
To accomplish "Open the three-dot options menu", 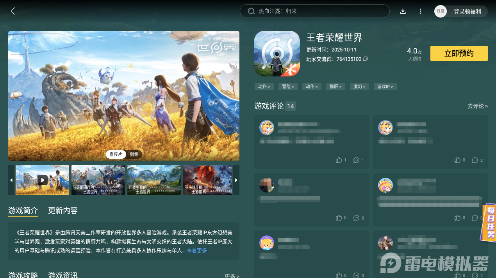I will tap(420, 11).
